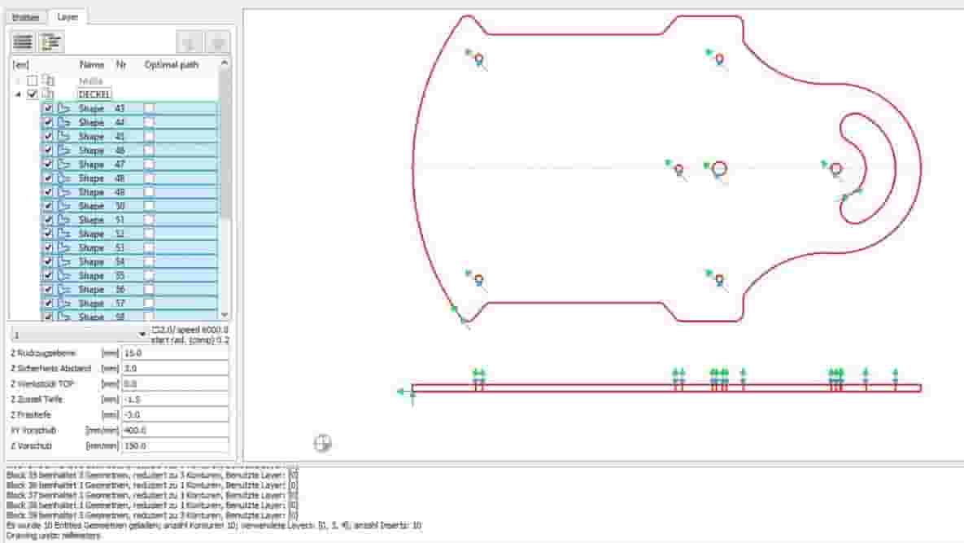
Task: Tick Optimal path checkbox for Shape 47
Action: tap(149, 164)
